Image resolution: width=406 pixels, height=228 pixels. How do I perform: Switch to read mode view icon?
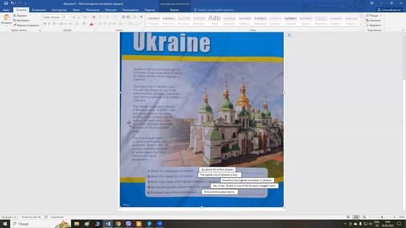tap(348, 217)
